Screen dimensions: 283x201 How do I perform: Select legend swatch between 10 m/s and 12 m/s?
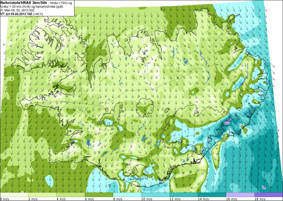pos(156,195)
